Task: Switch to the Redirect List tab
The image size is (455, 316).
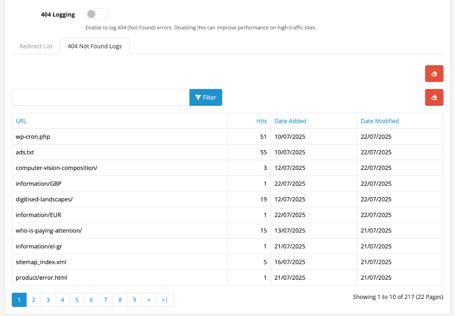Action: pos(36,47)
